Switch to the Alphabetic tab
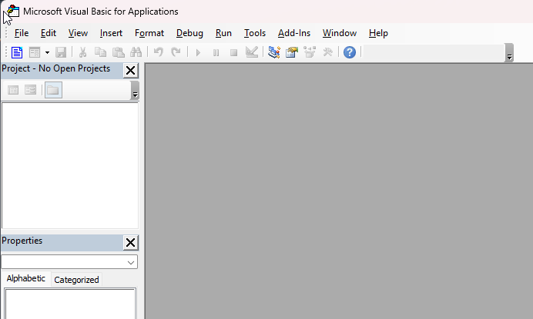533x319 pixels. pos(26,278)
